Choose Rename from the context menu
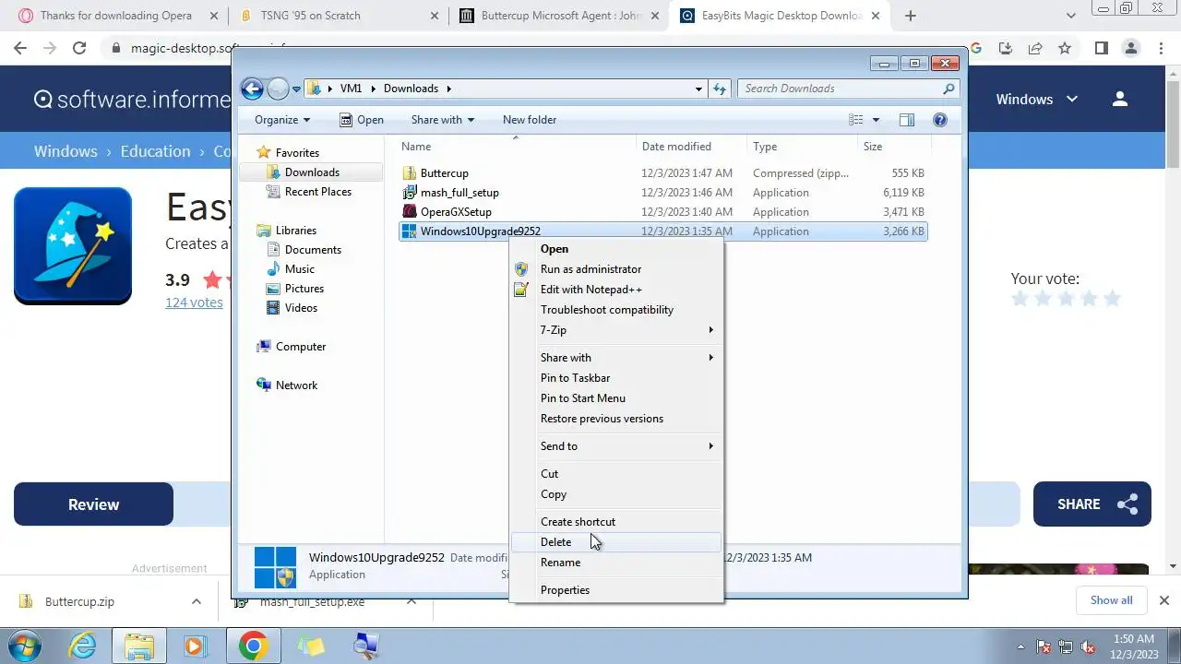This screenshot has width=1181, height=664. (616, 563)
